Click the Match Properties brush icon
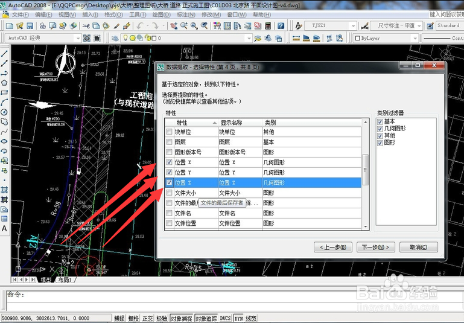Image resolution: width=464 pixels, height=323 pixels. [x=116, y=26]
